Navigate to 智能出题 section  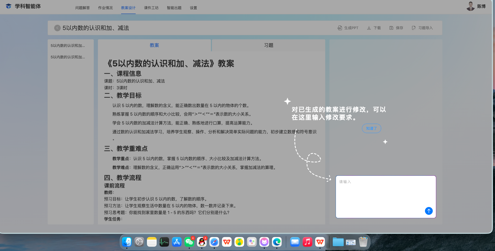[x=174, y=8]
